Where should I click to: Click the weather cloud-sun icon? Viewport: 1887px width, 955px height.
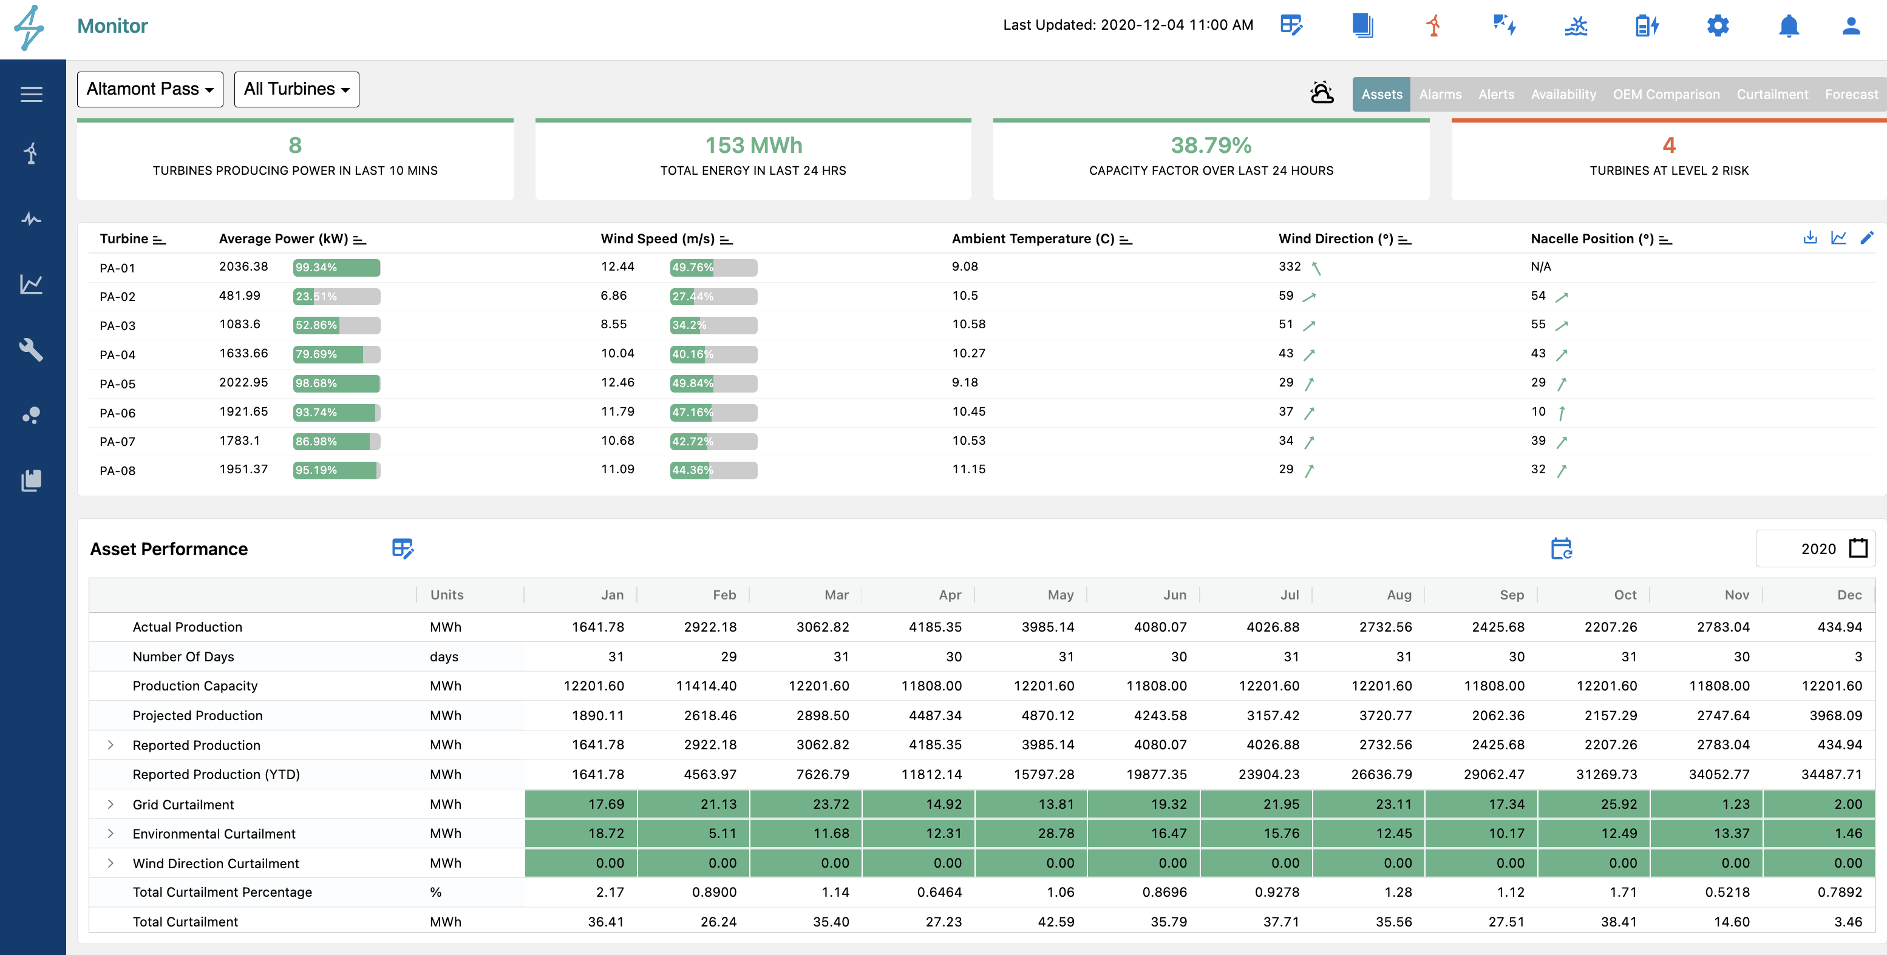[x=1322, y=93]
